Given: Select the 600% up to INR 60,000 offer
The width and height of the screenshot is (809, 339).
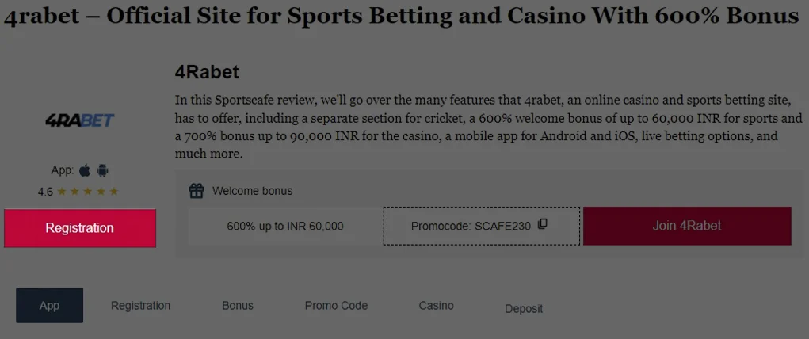Looking at the screenshot, I should (285, 227).
